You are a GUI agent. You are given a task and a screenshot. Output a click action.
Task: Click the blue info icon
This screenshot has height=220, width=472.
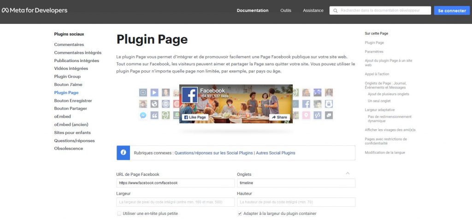click(x=123, y=153)
